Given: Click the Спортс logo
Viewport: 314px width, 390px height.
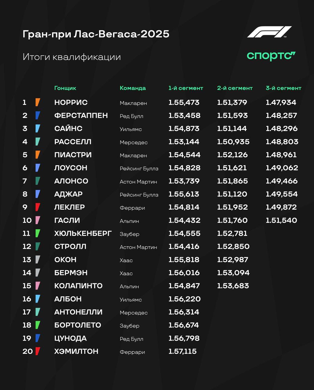Looking at the screenshot, I should (271, 56).
